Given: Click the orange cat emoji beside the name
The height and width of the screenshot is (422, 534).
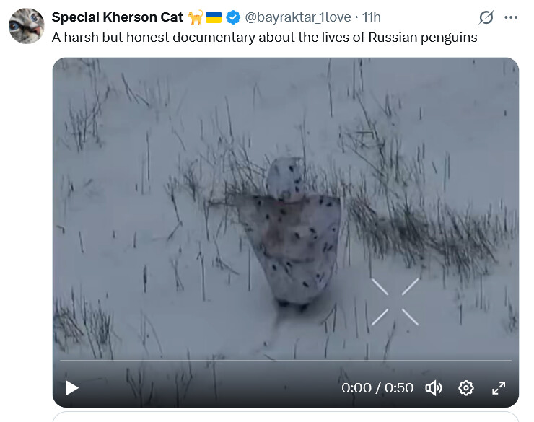Looking at the screenshot, I should pos(195,17).
